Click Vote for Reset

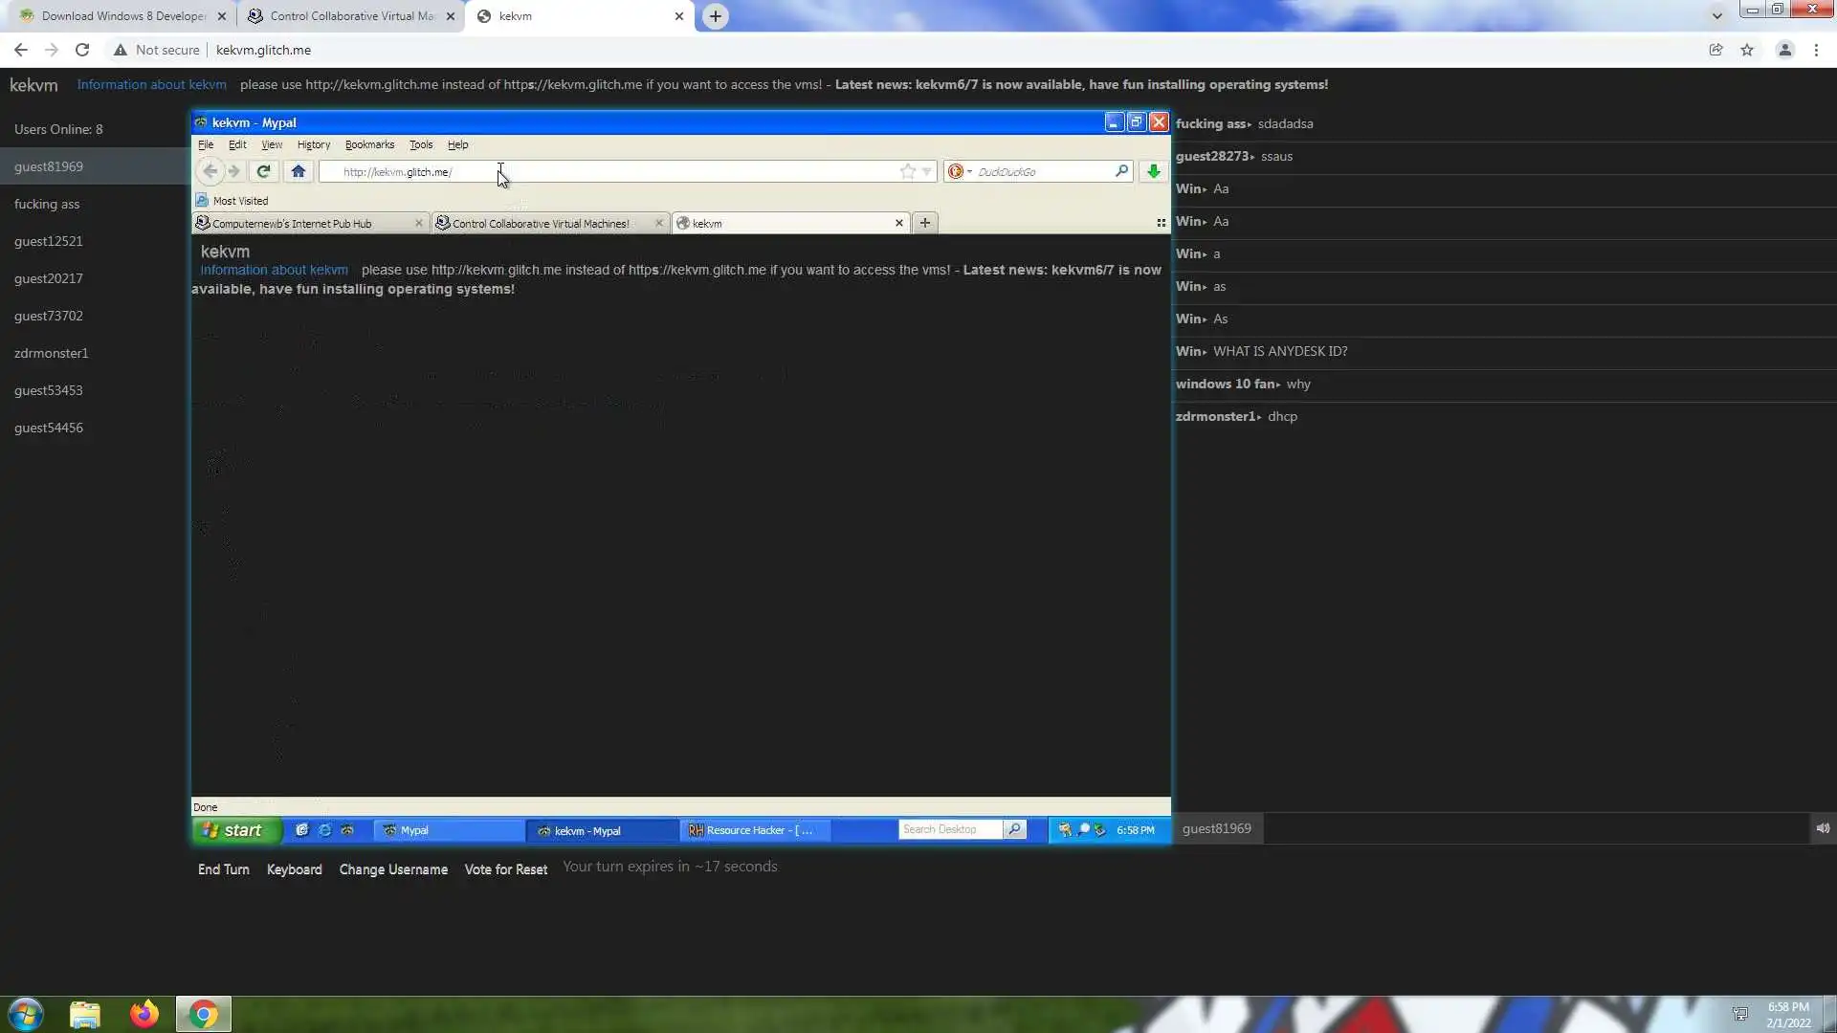(505, 869)
